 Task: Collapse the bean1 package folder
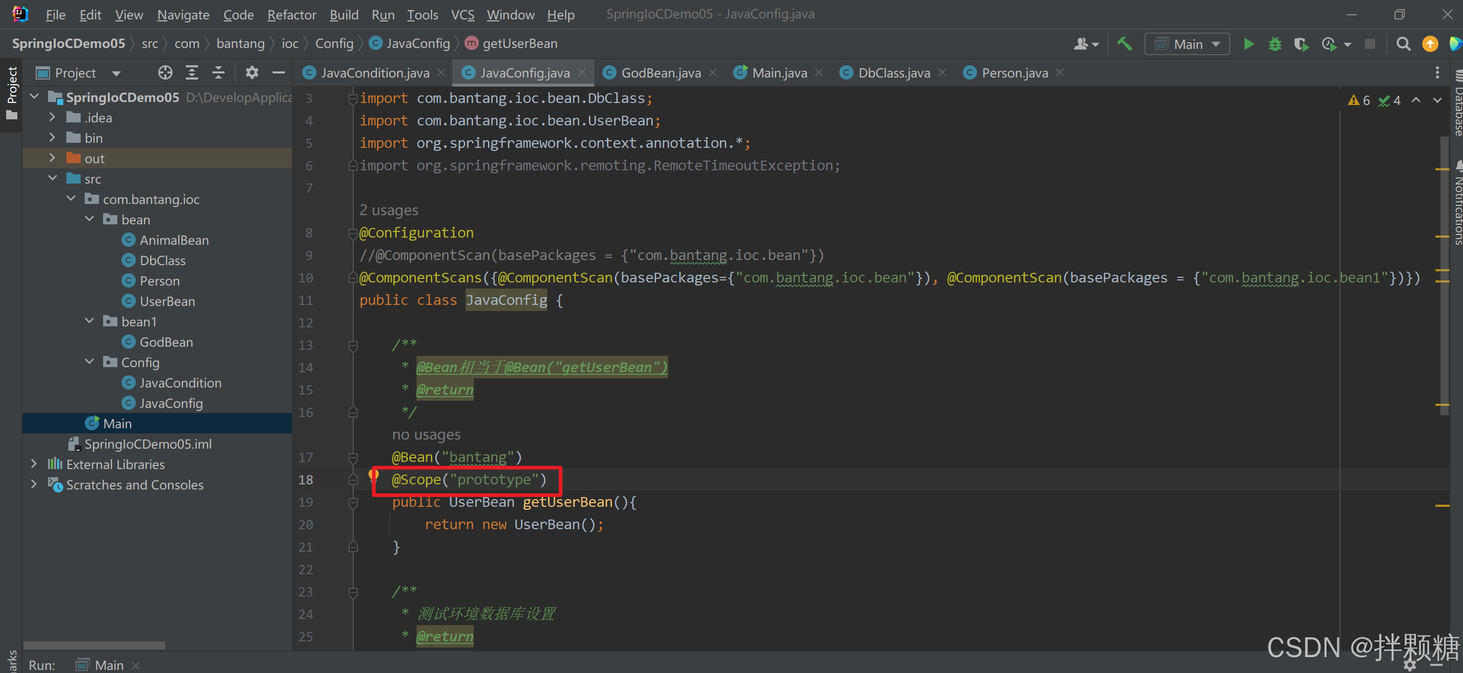coord(89,321)
